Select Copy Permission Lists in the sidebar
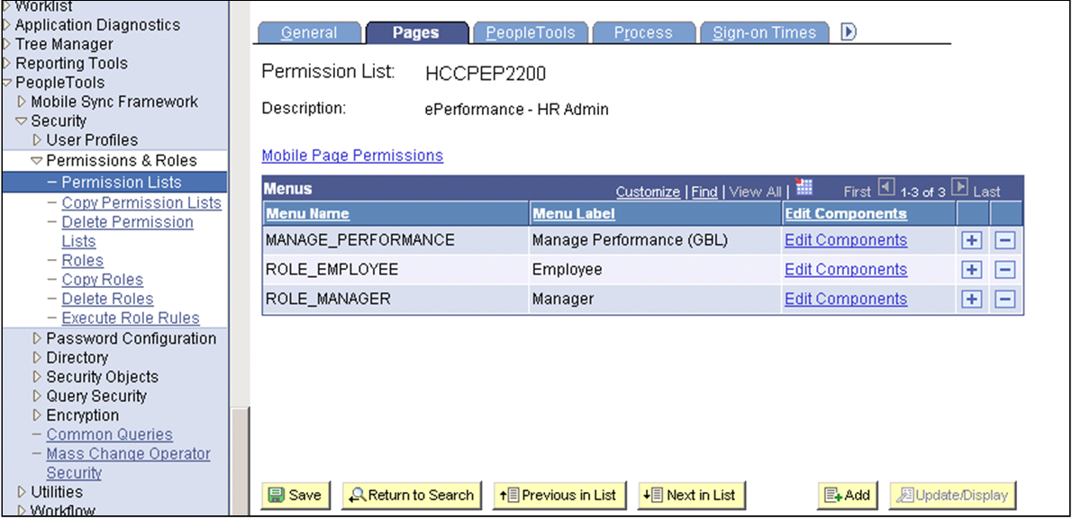Screen dimensions: 1072x519 point(141,202)
